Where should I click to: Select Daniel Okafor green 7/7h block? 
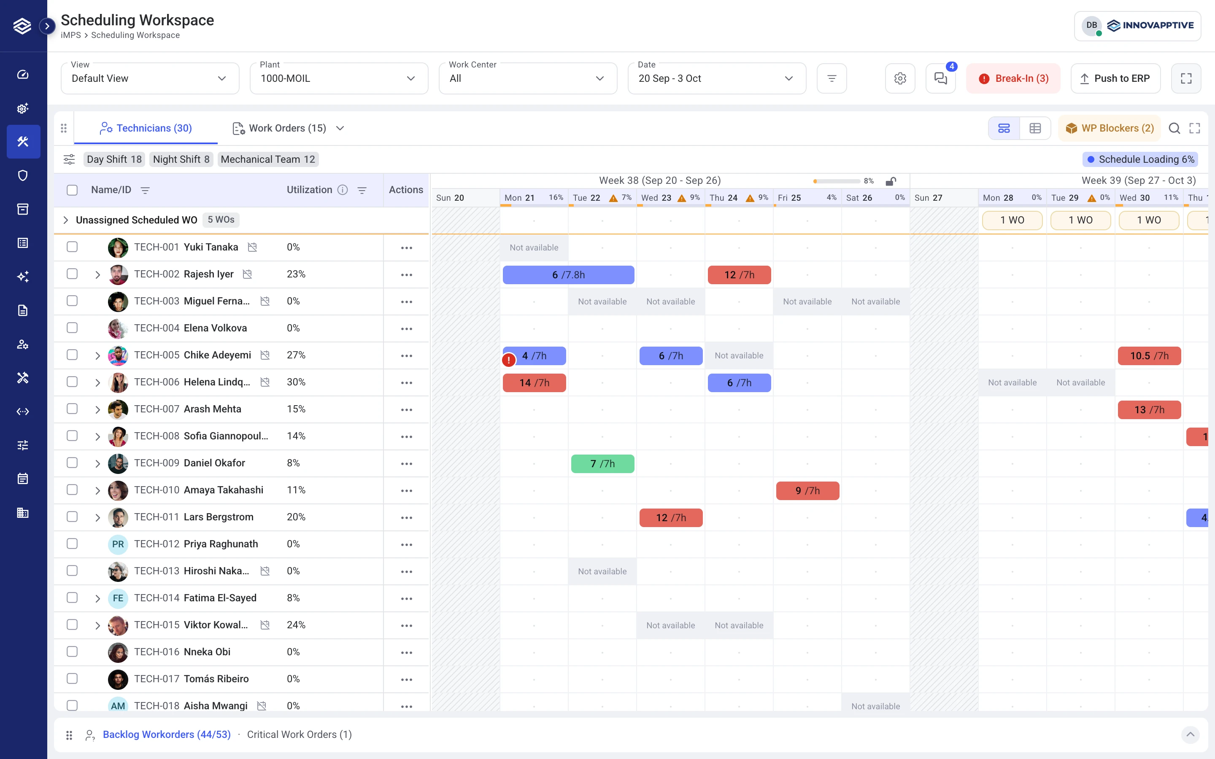tap(602, 463)
